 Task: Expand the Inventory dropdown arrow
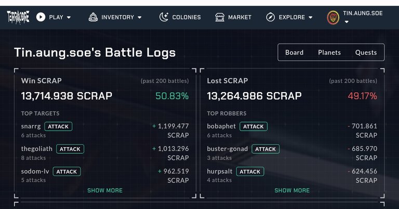coord(139,17)
